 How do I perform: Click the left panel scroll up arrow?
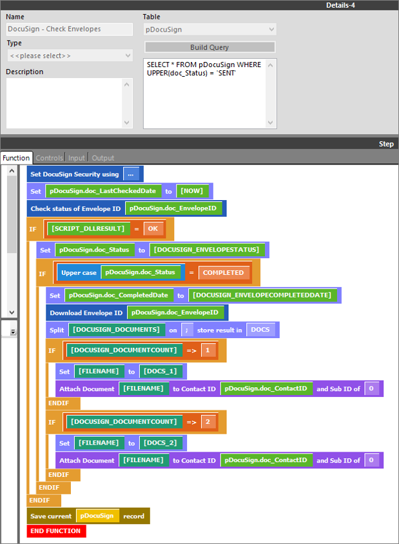click(x=12, y=171)
